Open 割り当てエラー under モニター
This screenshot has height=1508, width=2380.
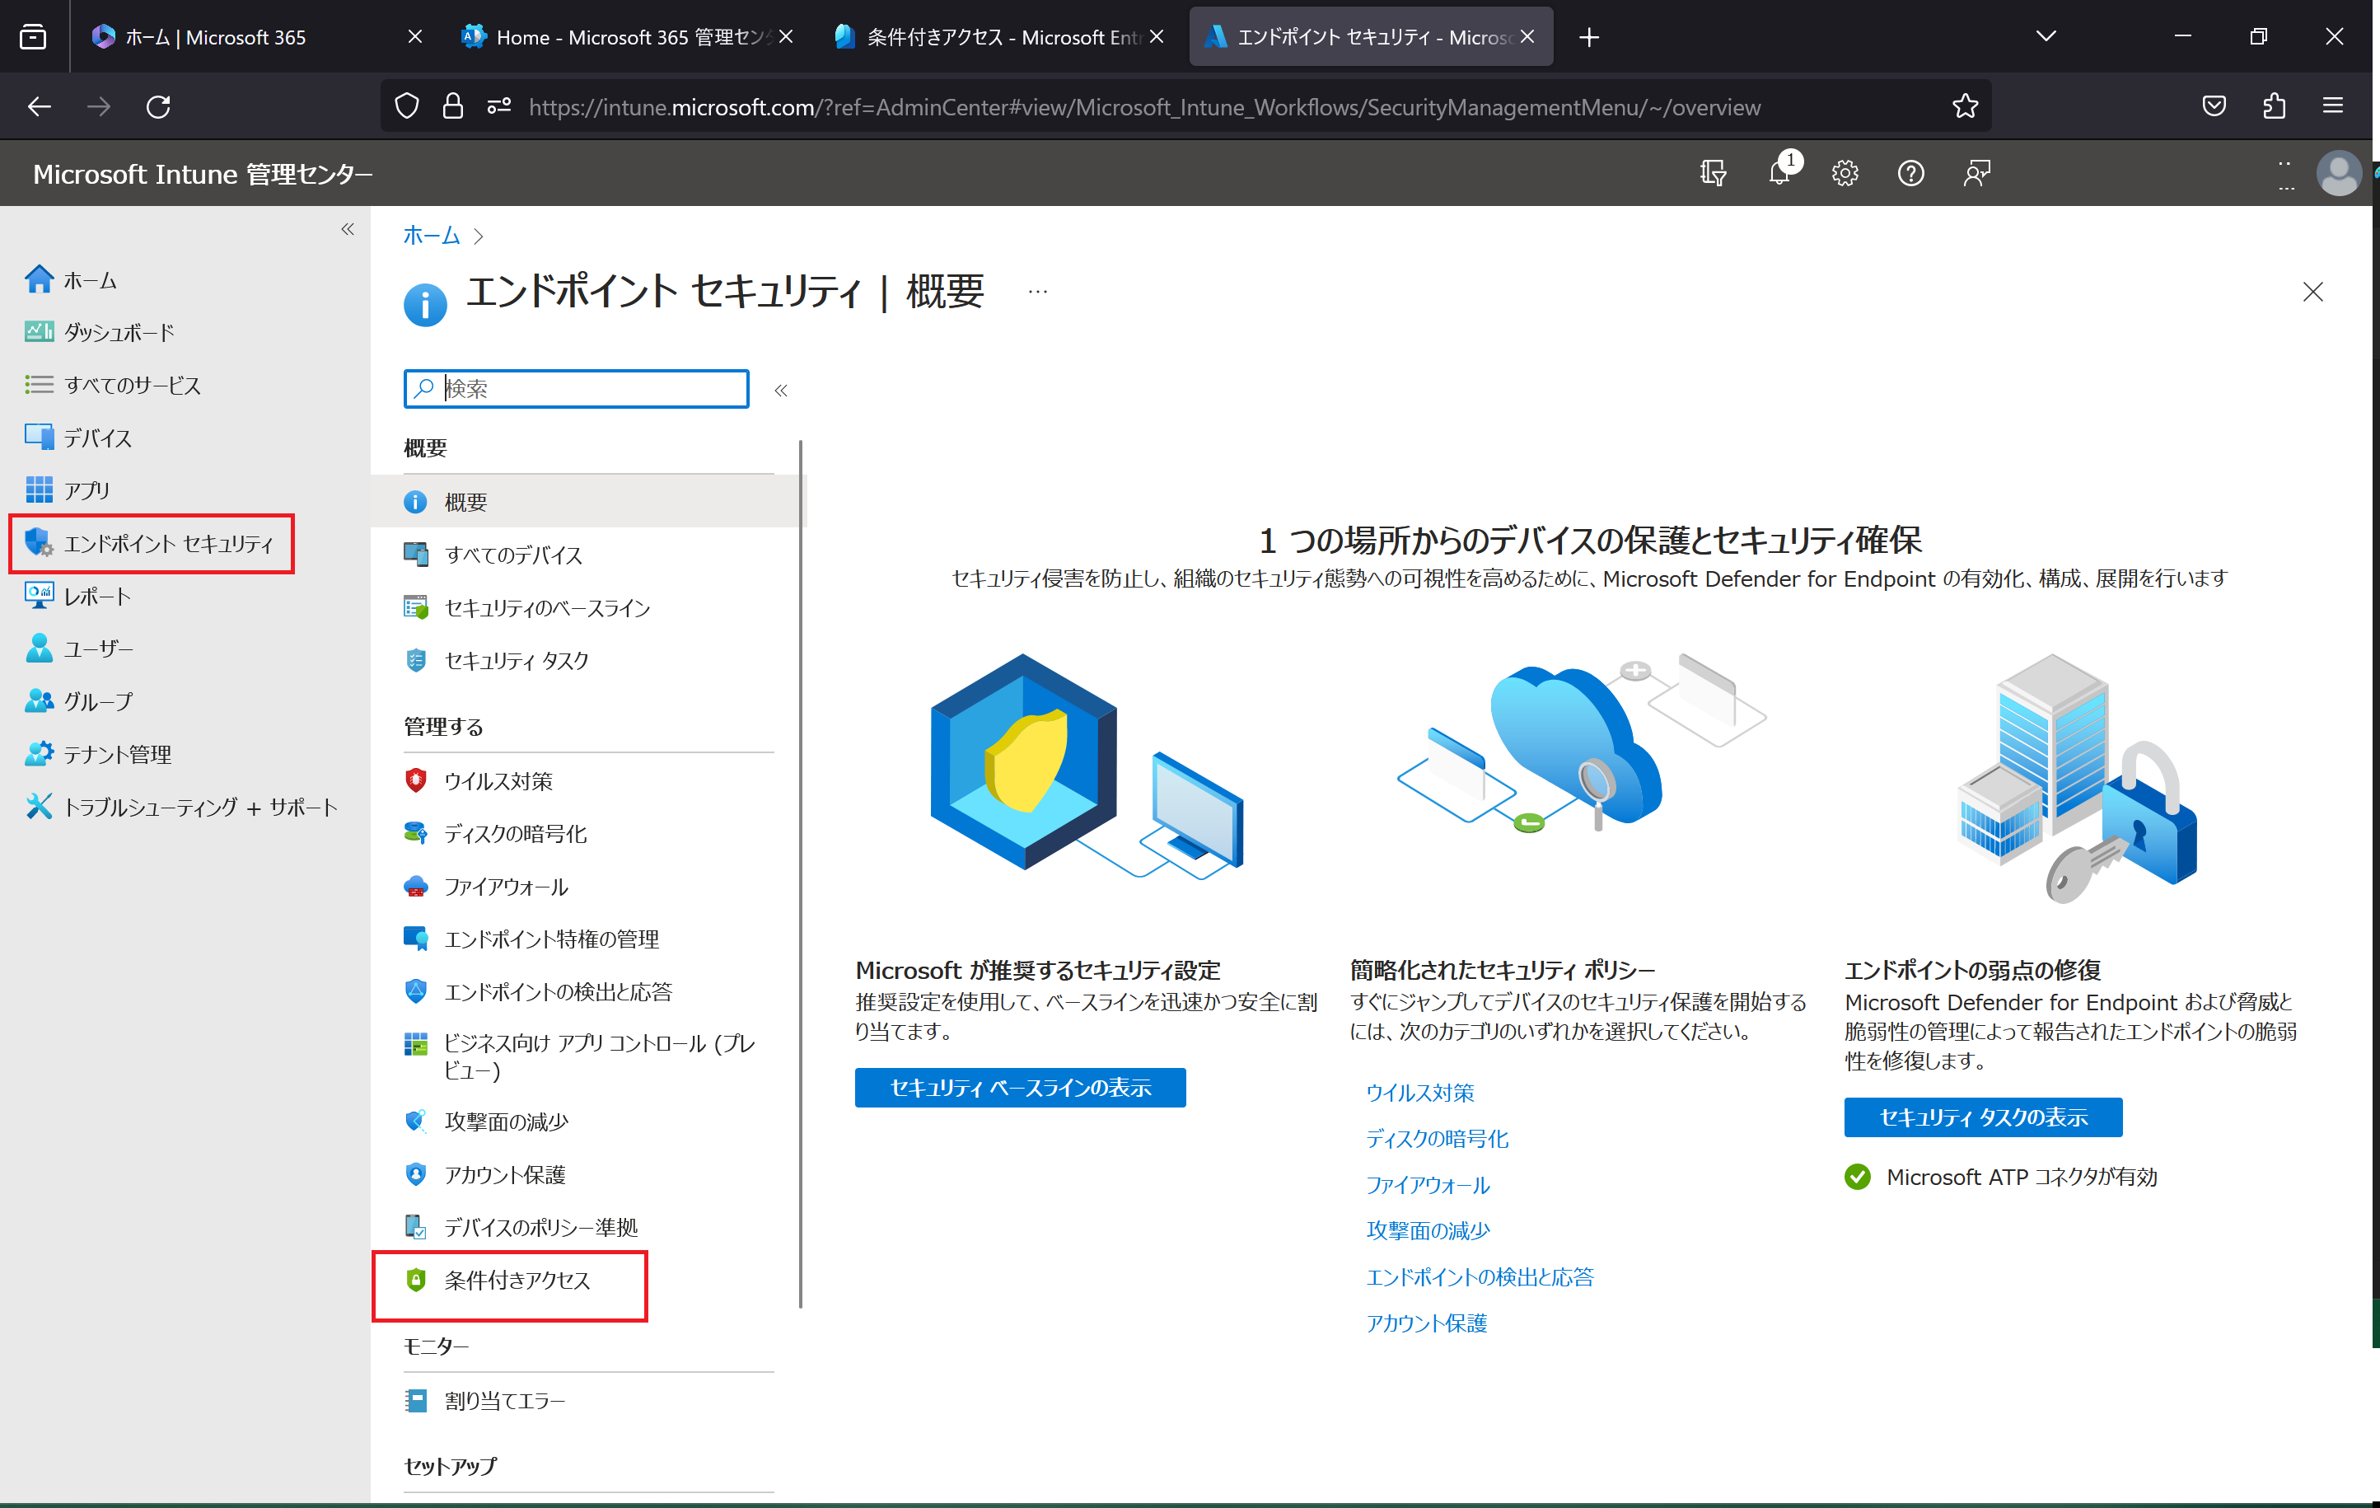pyautogui.click(x=484, y=1399)
